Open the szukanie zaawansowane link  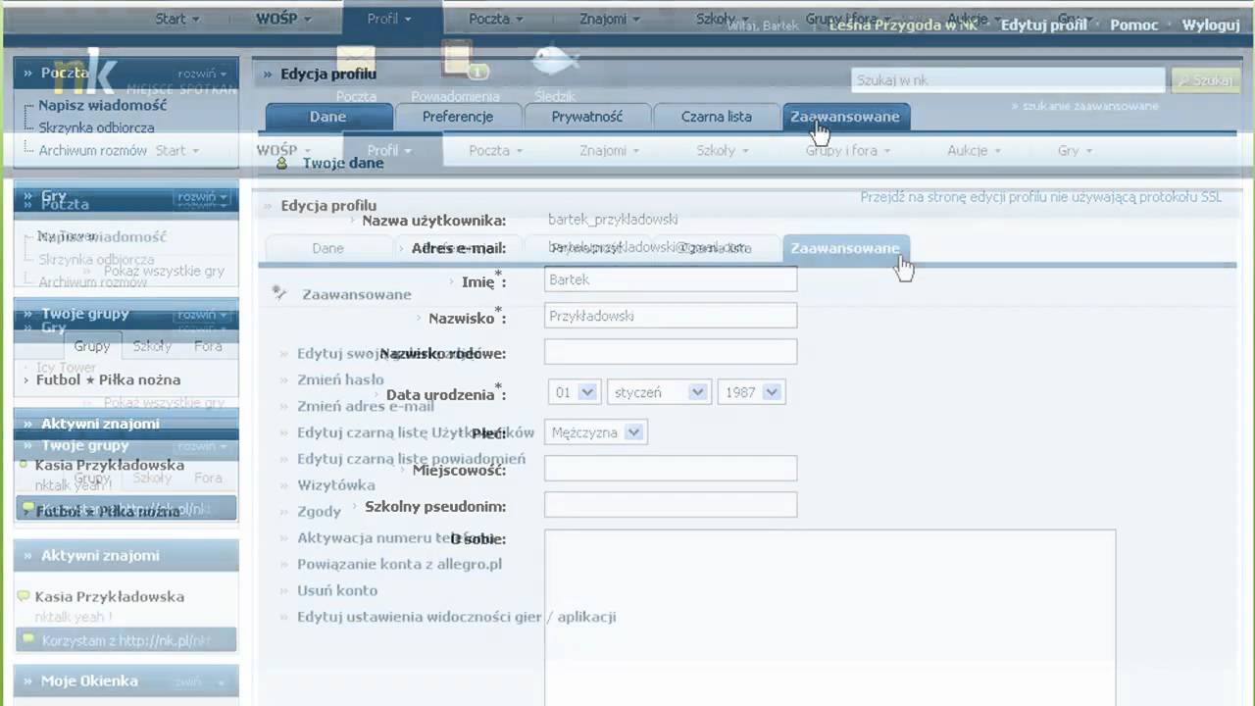tap(1090, 106)
